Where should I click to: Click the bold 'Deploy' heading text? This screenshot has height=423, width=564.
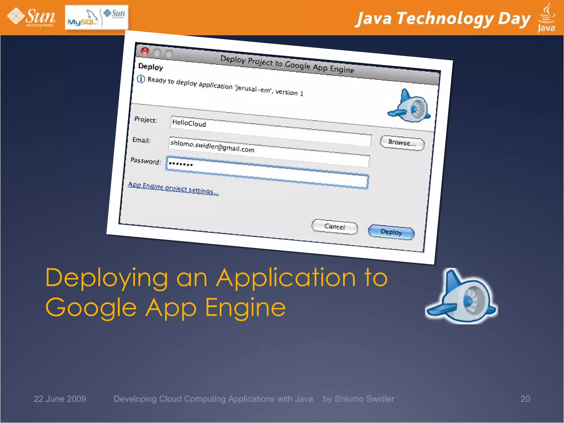[x=151, y=67]
